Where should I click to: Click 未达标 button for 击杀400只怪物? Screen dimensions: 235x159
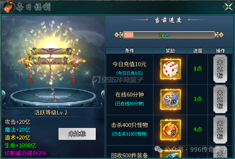click(x=220, y=130)
